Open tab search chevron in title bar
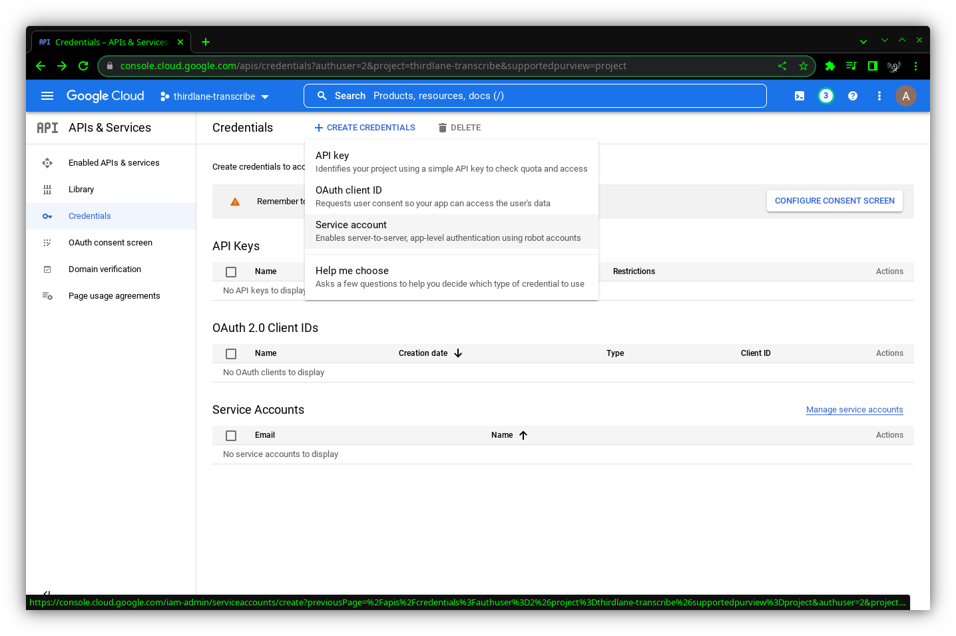This screenshot has width=956, height=636. (x=863, y=41)
